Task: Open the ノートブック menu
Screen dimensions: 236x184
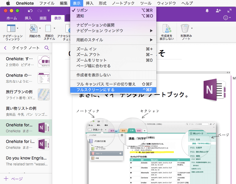Action: coord(123,3)
